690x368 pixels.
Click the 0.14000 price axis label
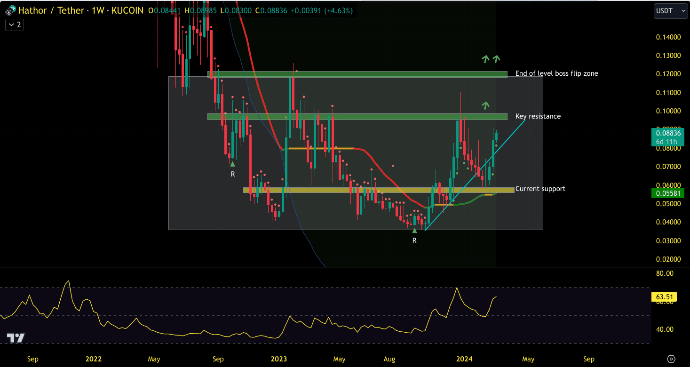(x=668, y=37)
